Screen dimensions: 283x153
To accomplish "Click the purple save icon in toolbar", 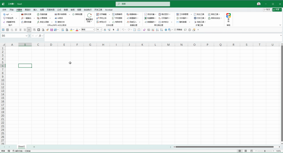I will (x=52, y=30).
